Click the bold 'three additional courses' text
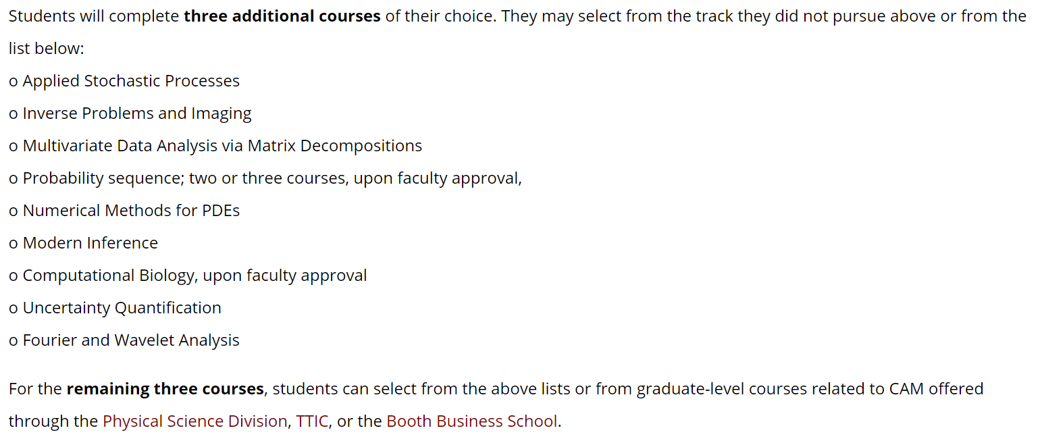Viewport: 1042px width, 443px height. tap(282, 16)
